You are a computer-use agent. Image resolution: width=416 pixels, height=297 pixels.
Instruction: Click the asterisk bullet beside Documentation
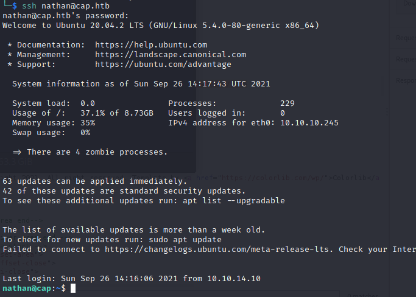(10, 45)
